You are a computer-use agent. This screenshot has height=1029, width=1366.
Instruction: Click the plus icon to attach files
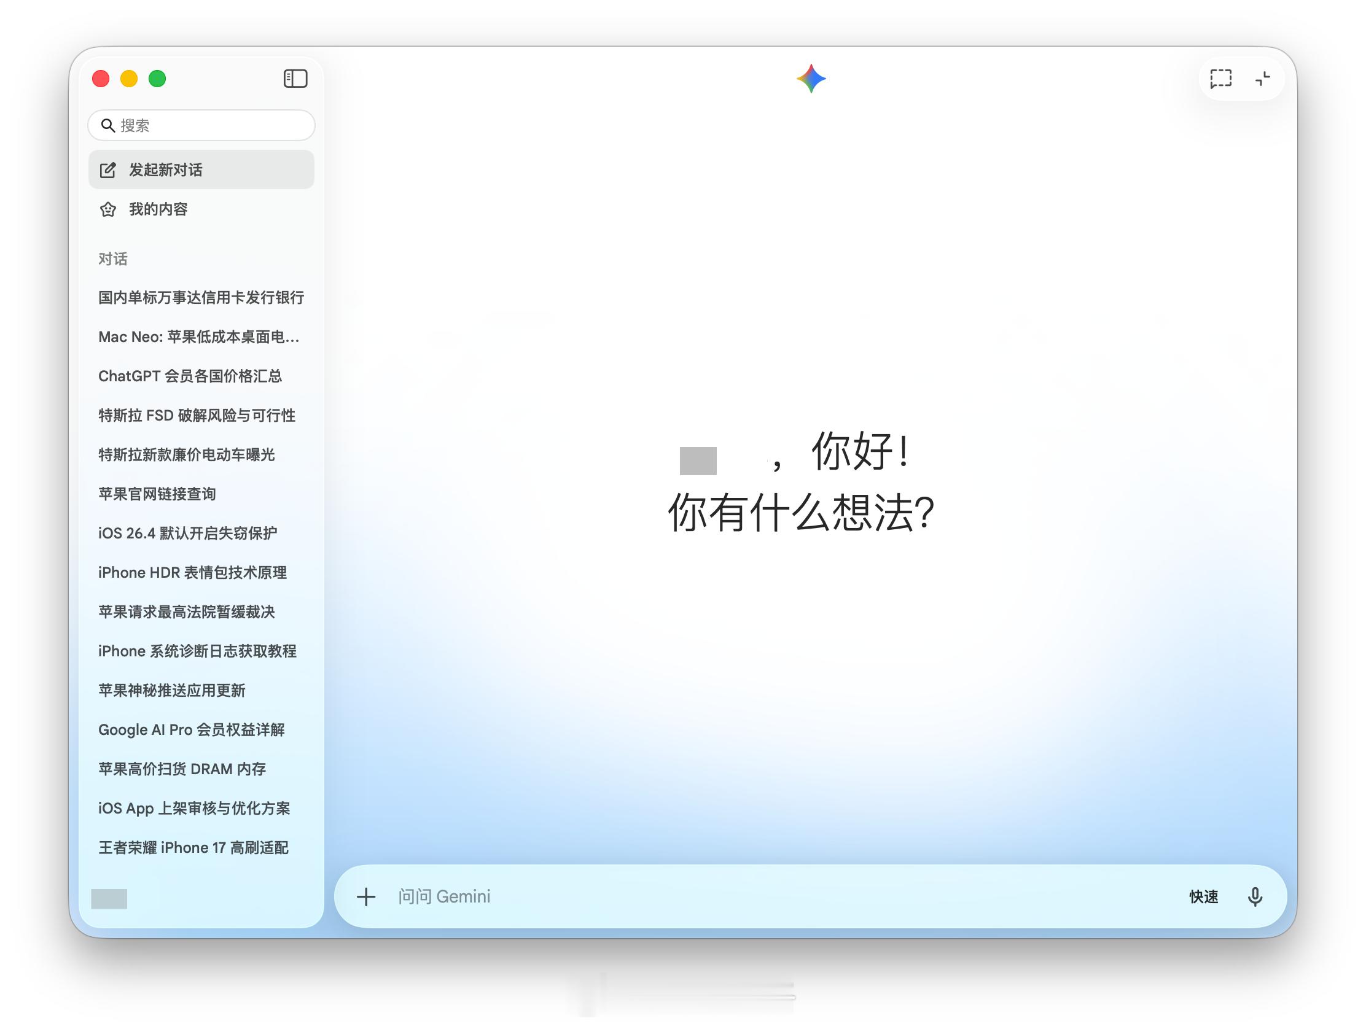[366, 897]
